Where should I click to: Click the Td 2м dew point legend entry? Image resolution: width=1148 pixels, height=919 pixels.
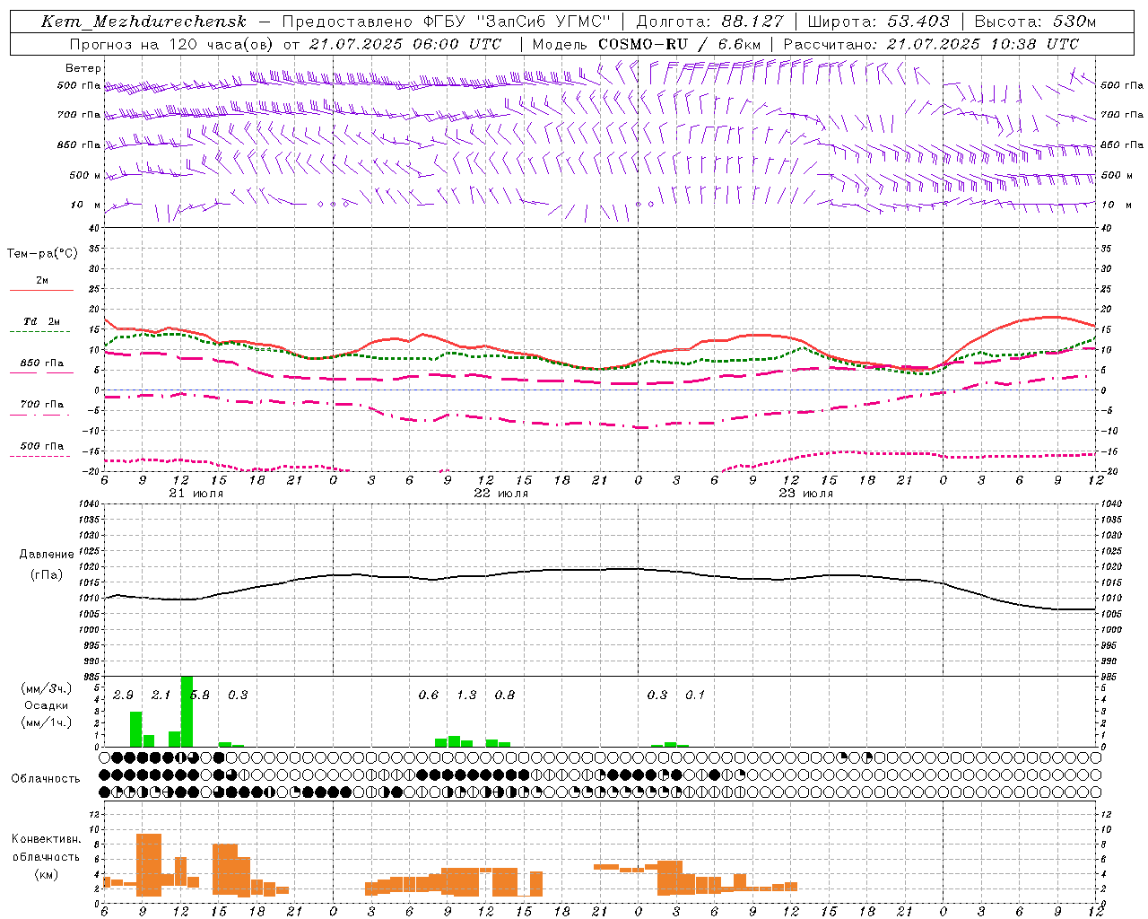[42, 321]
